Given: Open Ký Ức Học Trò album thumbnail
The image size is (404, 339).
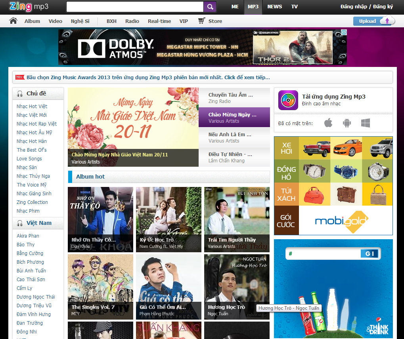Looking at the screenshot, I should [169, 219].
